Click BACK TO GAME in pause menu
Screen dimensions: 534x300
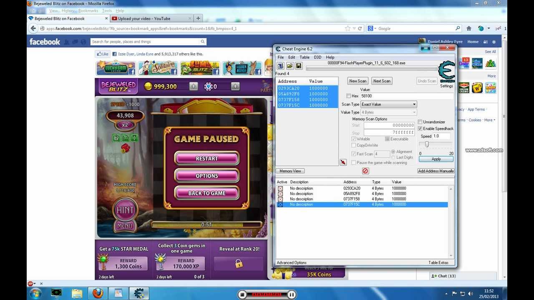(x=207, y=193)
